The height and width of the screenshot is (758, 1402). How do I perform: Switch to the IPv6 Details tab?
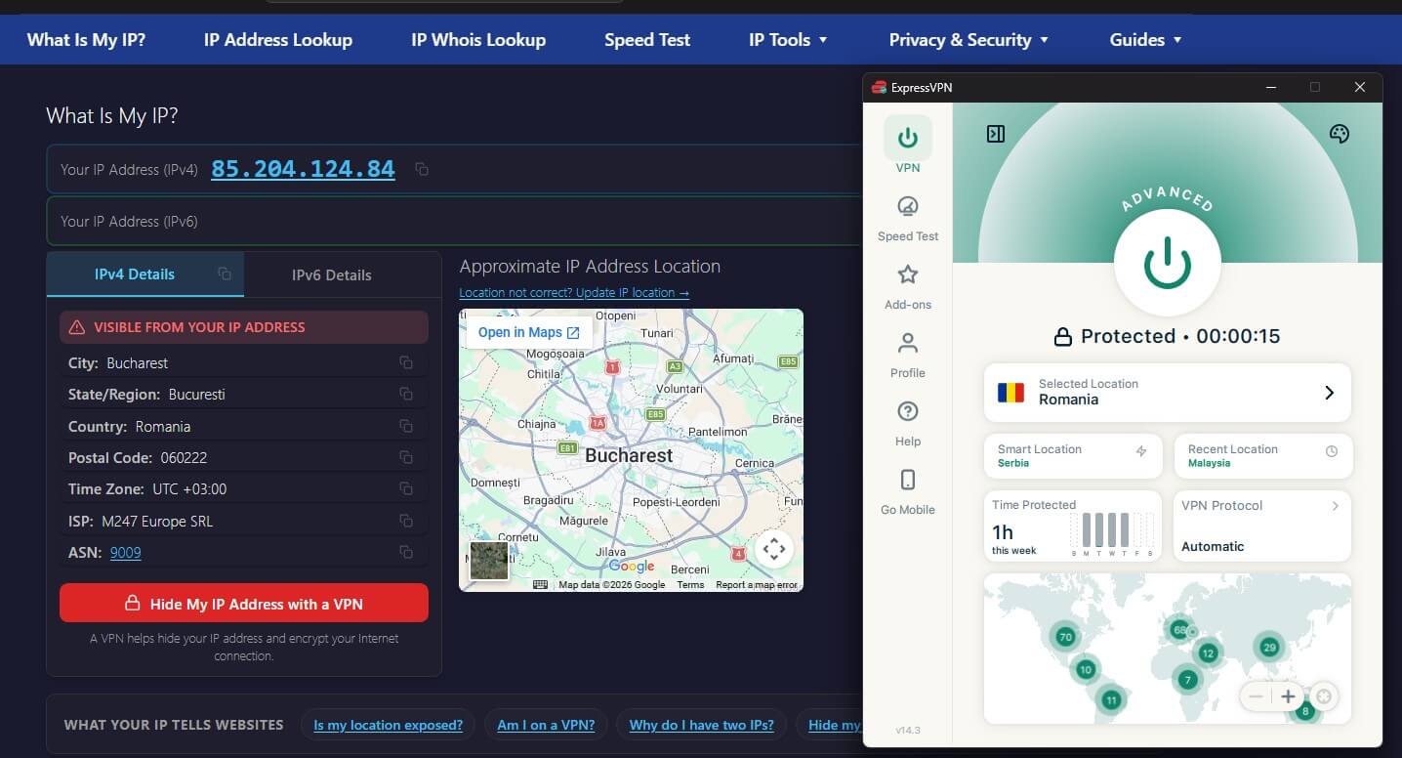point(332,274)
